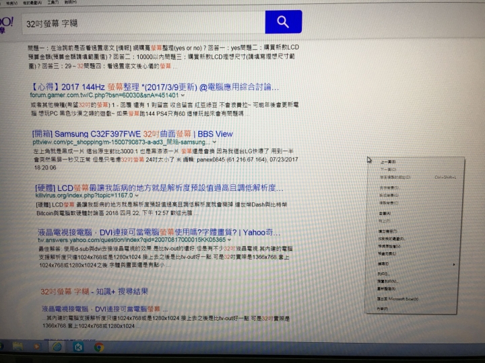
Task: Choose 列印(I) in the context menu
Action: coord(383,274)
